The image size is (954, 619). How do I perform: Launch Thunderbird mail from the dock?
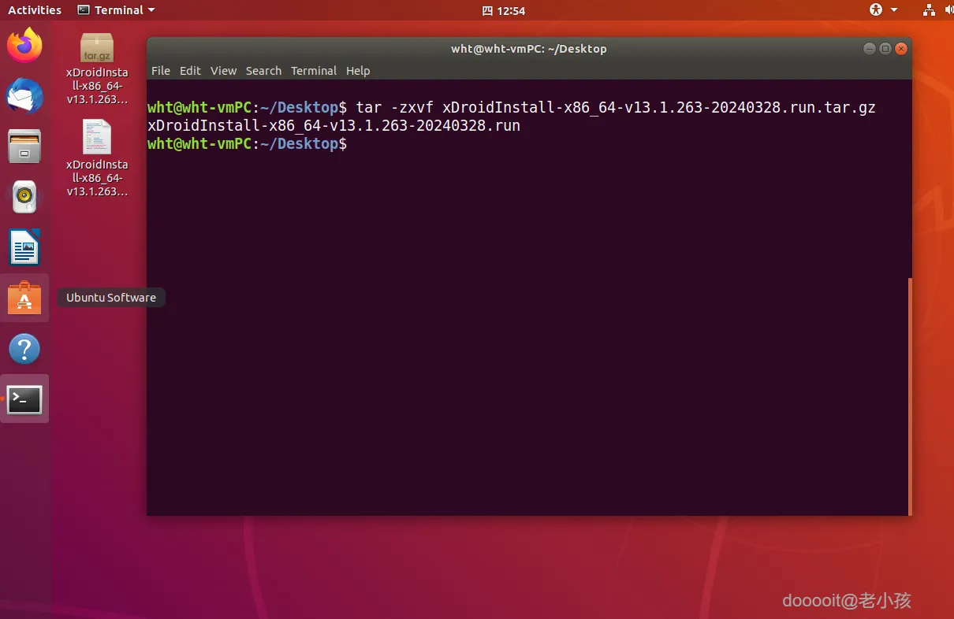coord(24,96)
